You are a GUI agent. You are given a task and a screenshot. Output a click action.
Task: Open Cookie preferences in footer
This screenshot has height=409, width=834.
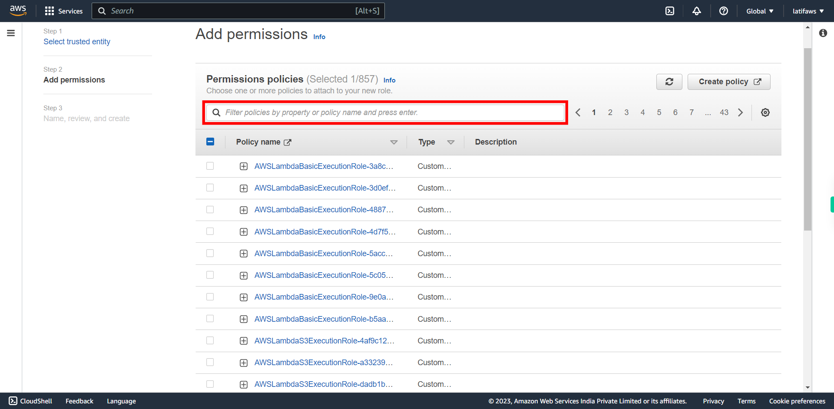(x=797, y=401)
